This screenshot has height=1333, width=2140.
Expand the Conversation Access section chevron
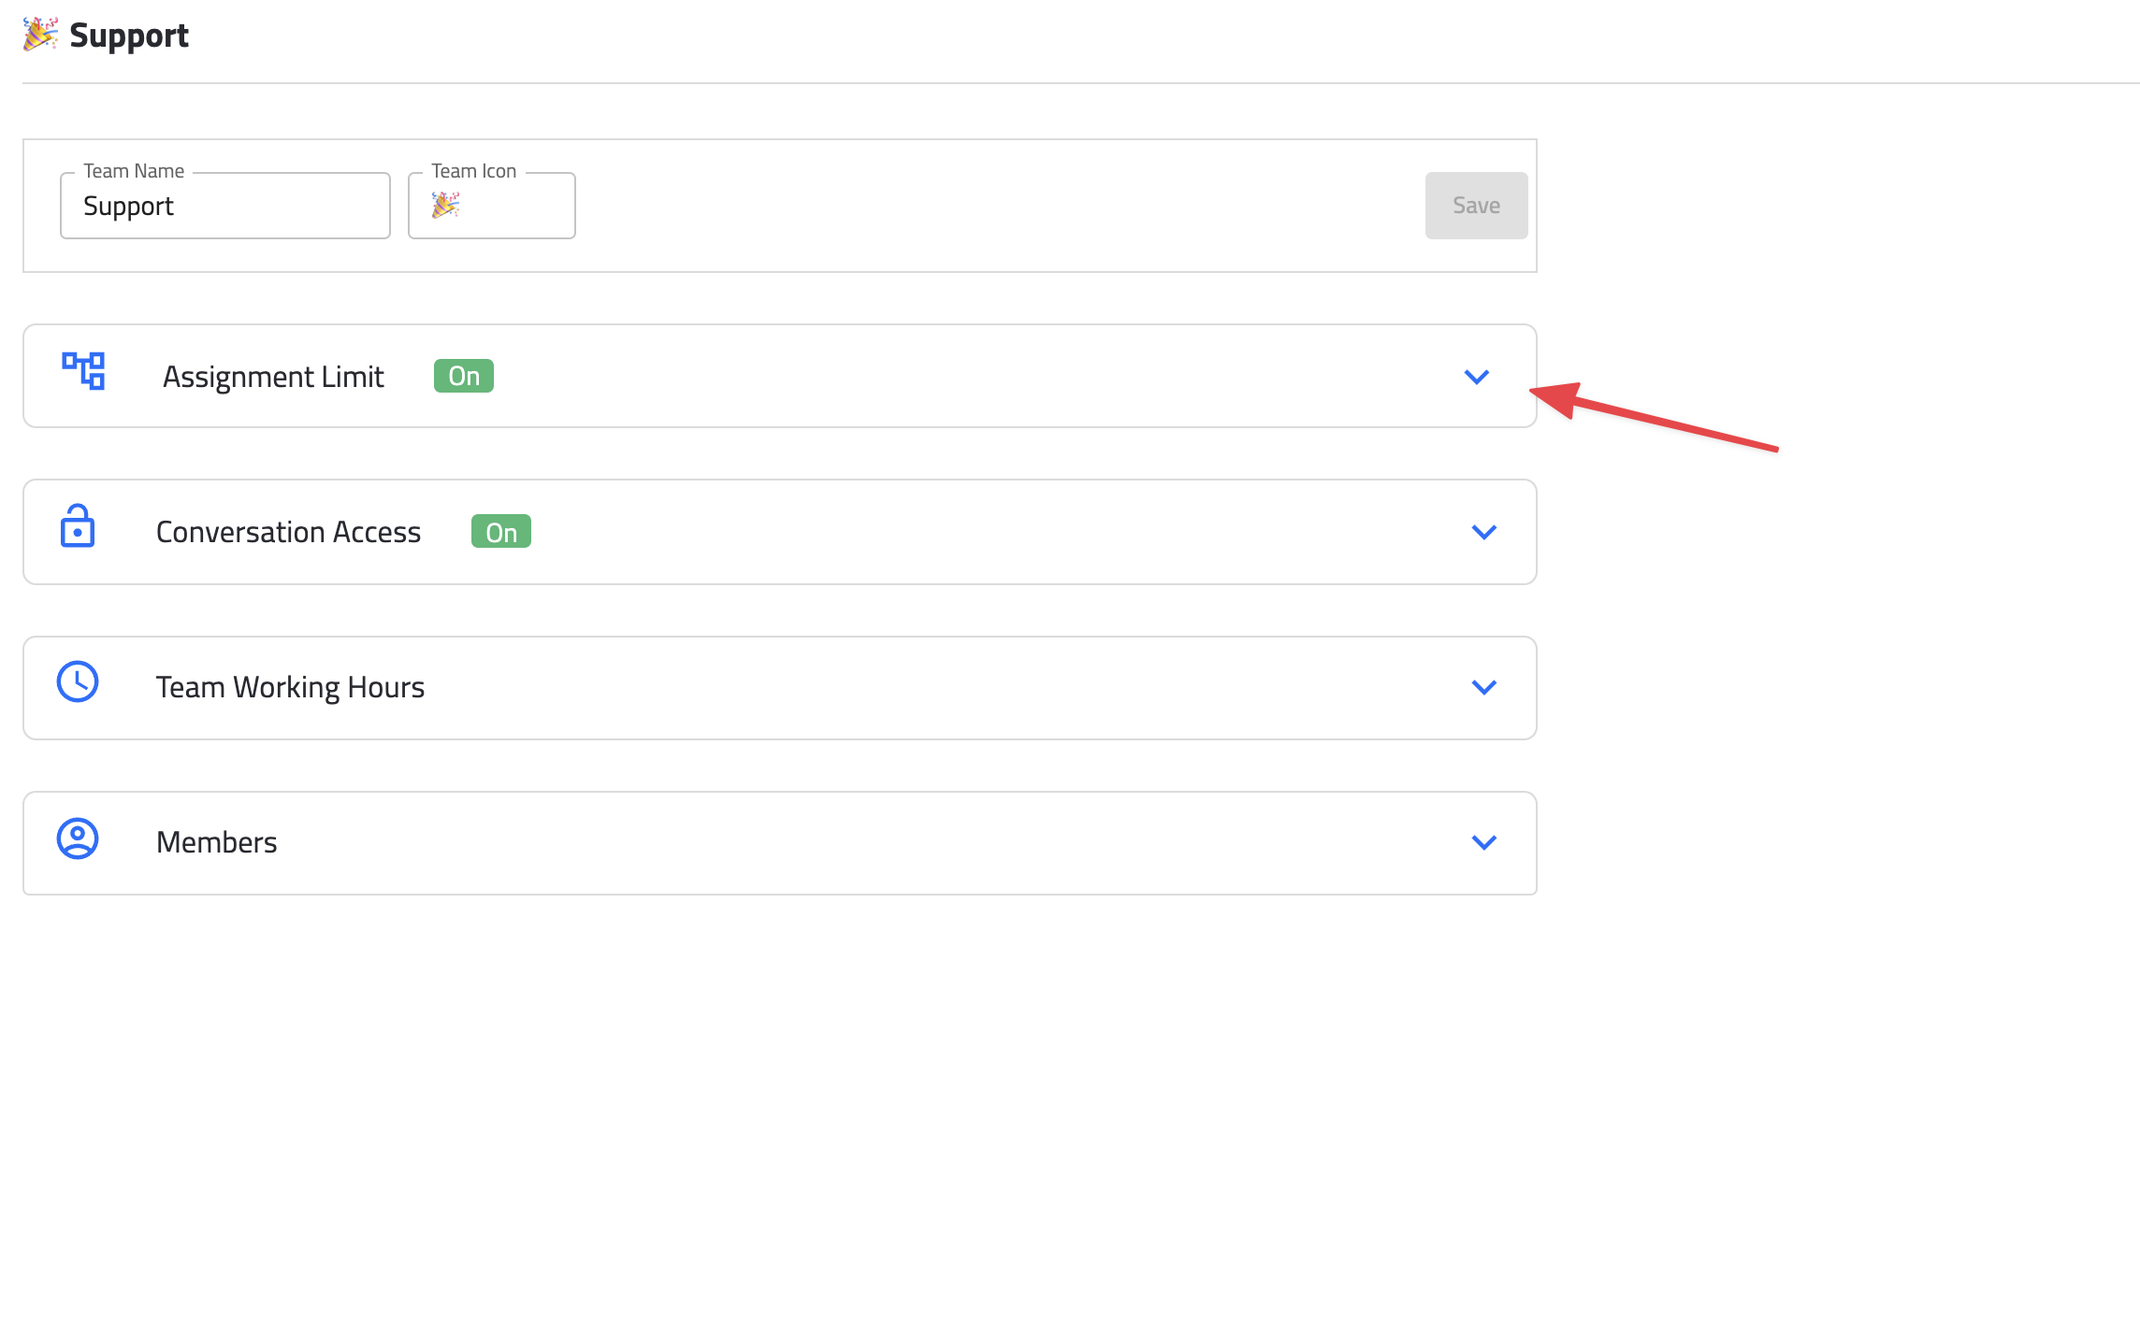click(x=1484, y=532)
